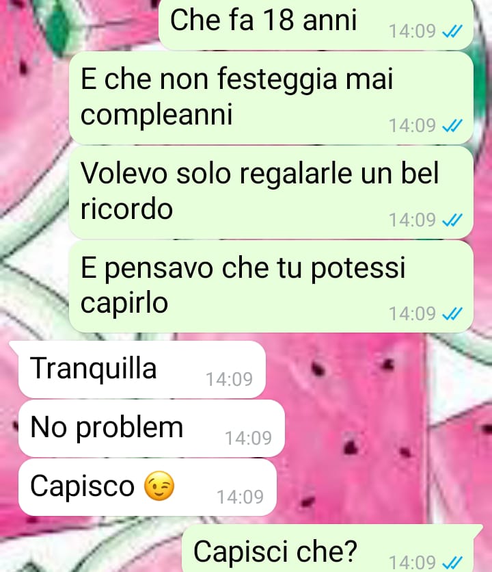492x572 pixels.
Task: Tap the winking emoji in Capisco message
Action: (x=159, y=486)
